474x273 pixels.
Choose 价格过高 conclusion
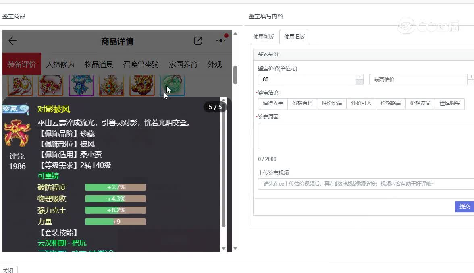[420, 103]
